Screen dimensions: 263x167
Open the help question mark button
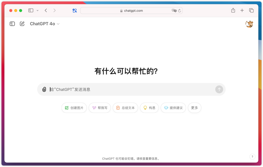coord(252,157)
